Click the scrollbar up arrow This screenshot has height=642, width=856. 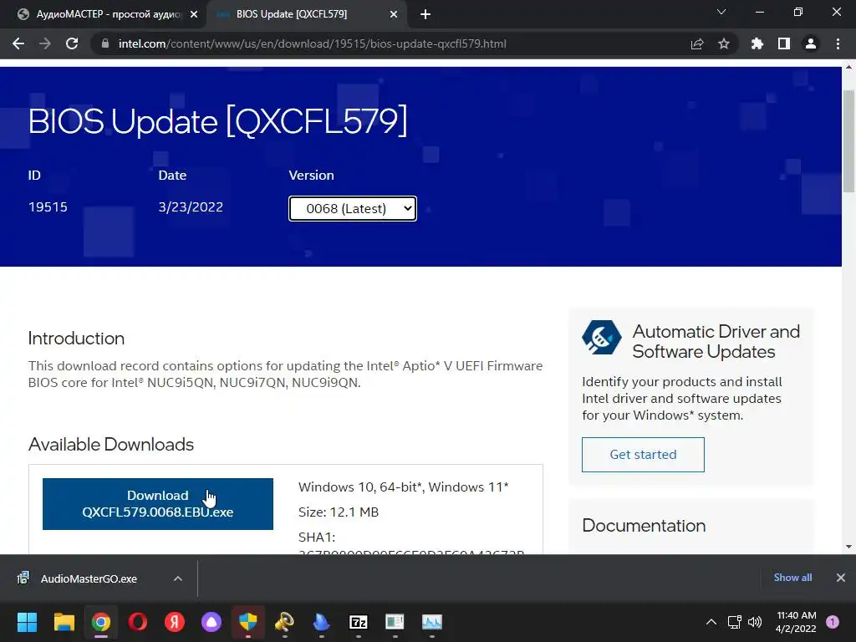849,67
